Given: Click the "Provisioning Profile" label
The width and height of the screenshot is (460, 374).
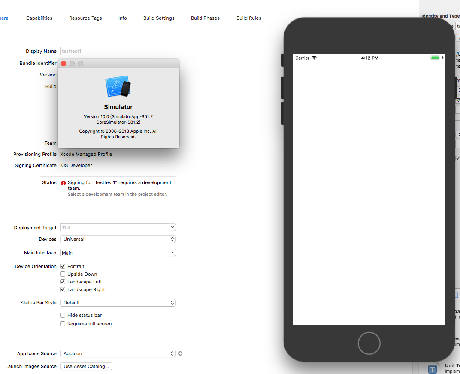Looking at the screenshot, I should (35, 154).
